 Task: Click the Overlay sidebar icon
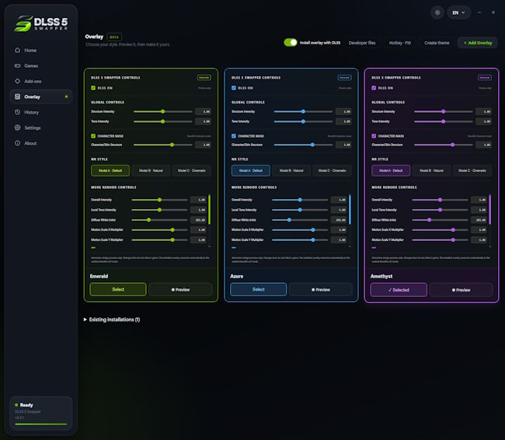(x=17, y=96)
